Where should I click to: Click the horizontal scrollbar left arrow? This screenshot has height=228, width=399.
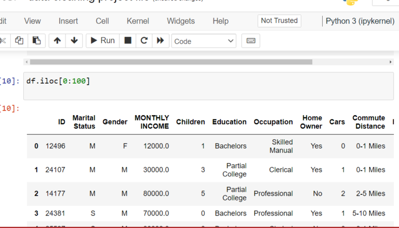point(26,62)
